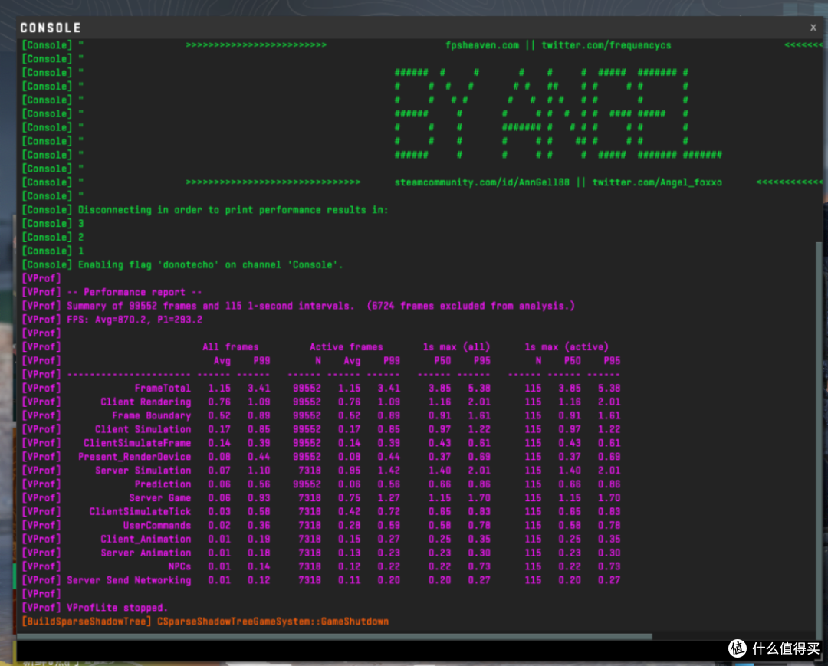The width and height of the screenshot is (828, 666).
Task: Click the Server Animation row label
Action: pos(146,553)
